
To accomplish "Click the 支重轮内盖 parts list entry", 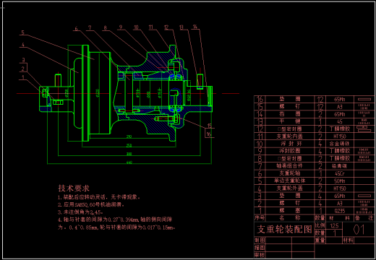I will (289, 136).
